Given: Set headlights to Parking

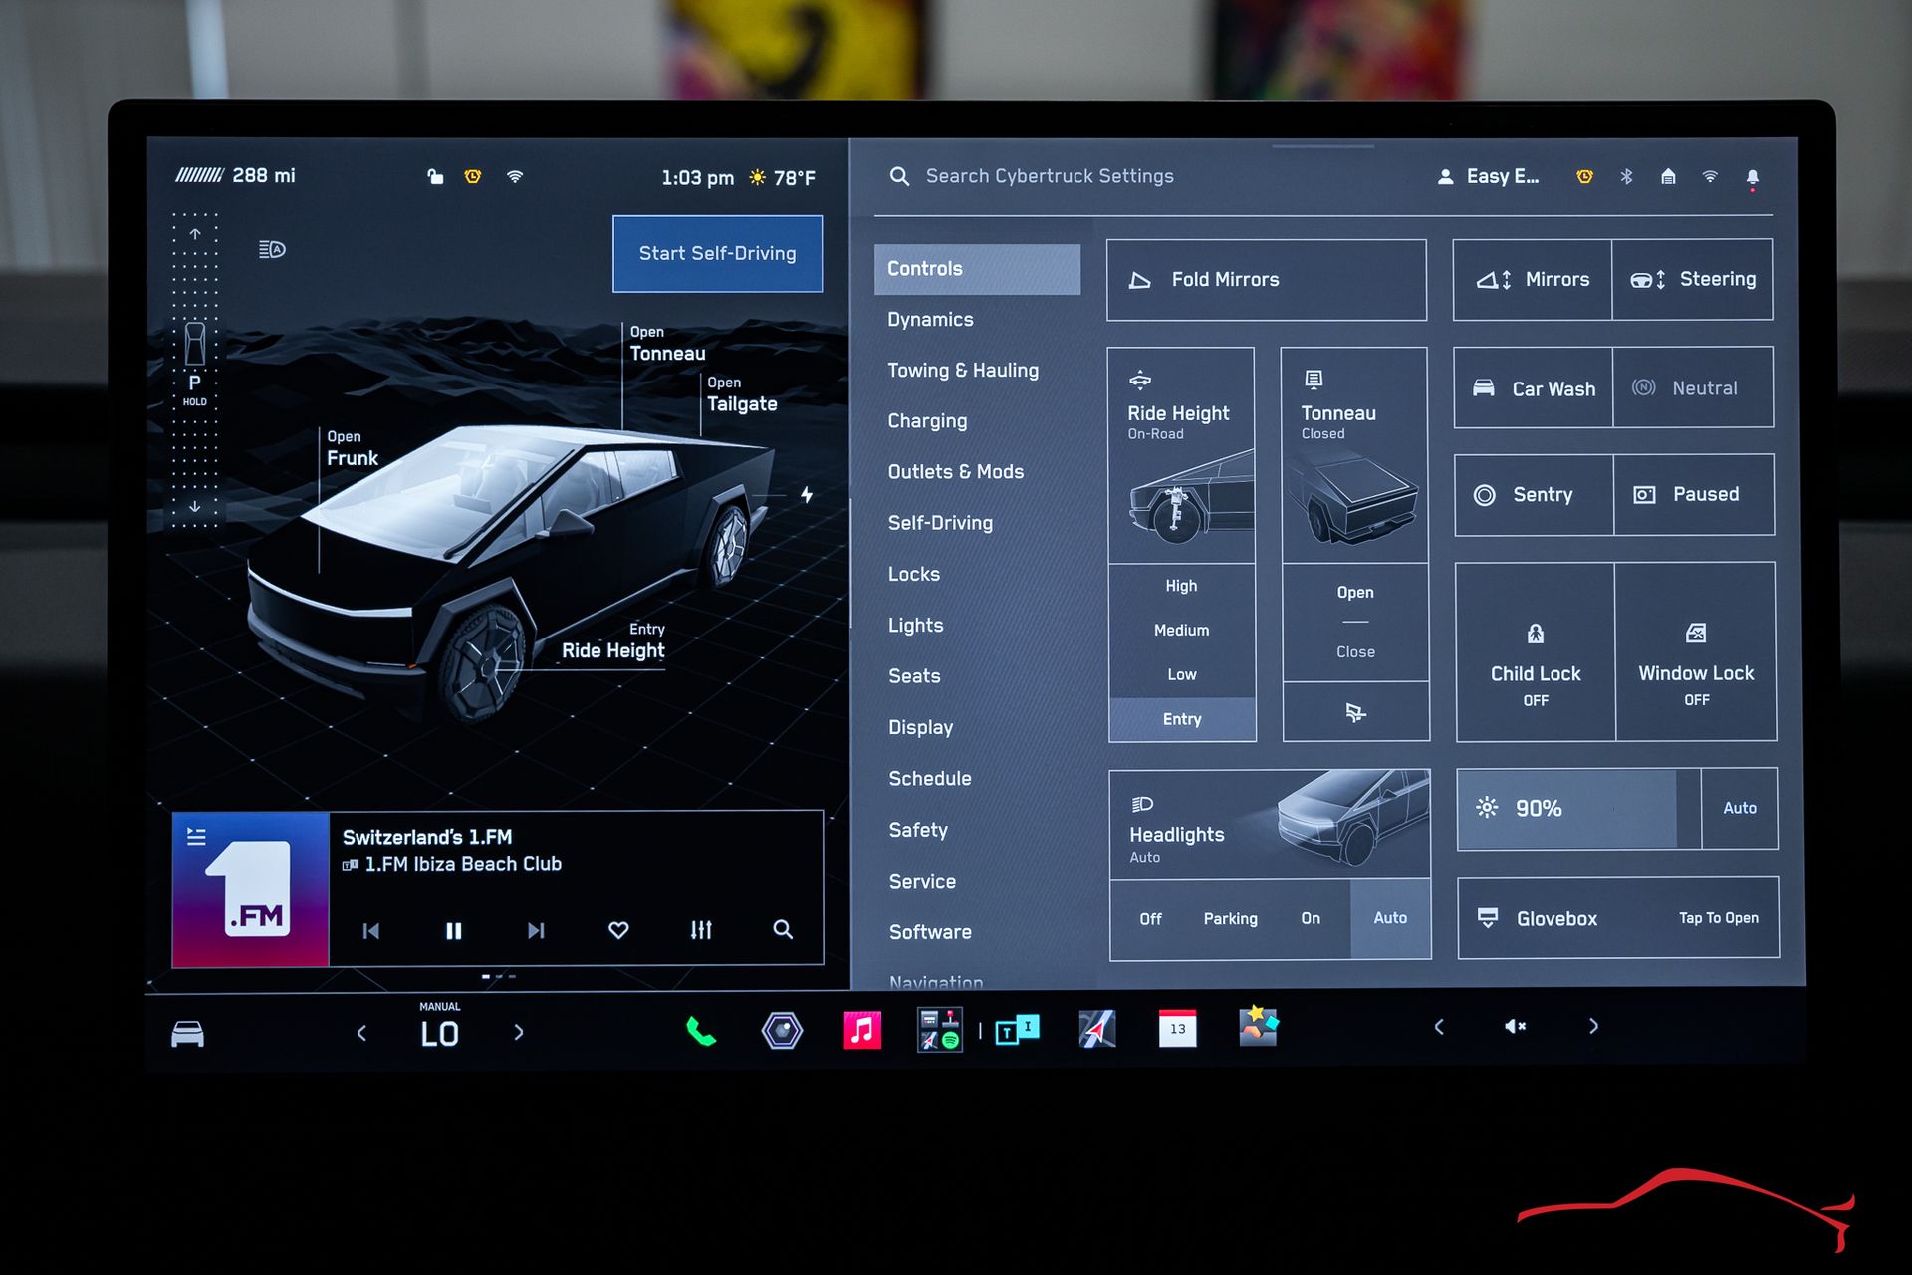Looking at the screenshot, I should [1230, 919].
